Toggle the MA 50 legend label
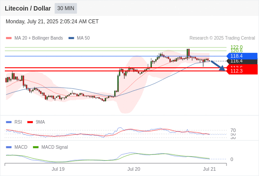259x176 pixels. (x=83, y=38)
